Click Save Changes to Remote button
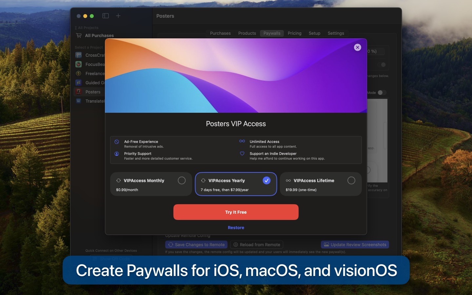Viewport: 472px width, 295px height. point(196,245)
